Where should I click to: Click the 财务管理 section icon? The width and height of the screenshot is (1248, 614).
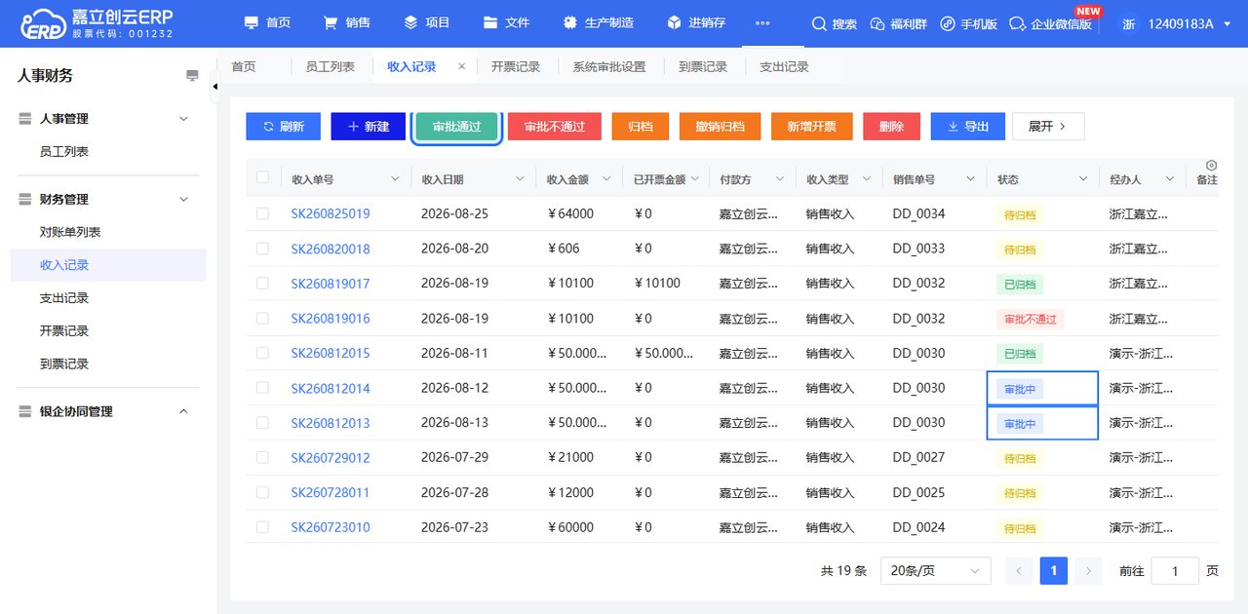coord(26,200)
